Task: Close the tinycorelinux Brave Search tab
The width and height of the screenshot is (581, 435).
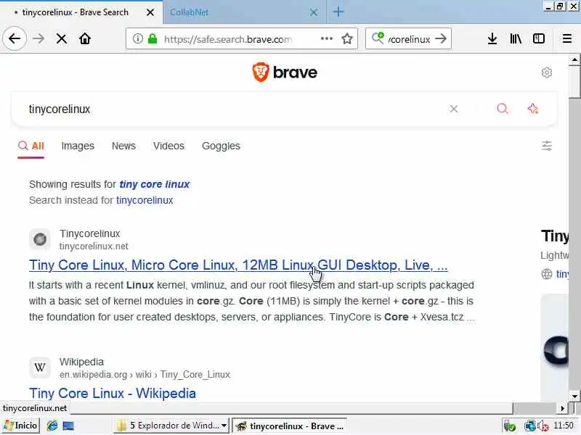Action: (150, 12)
